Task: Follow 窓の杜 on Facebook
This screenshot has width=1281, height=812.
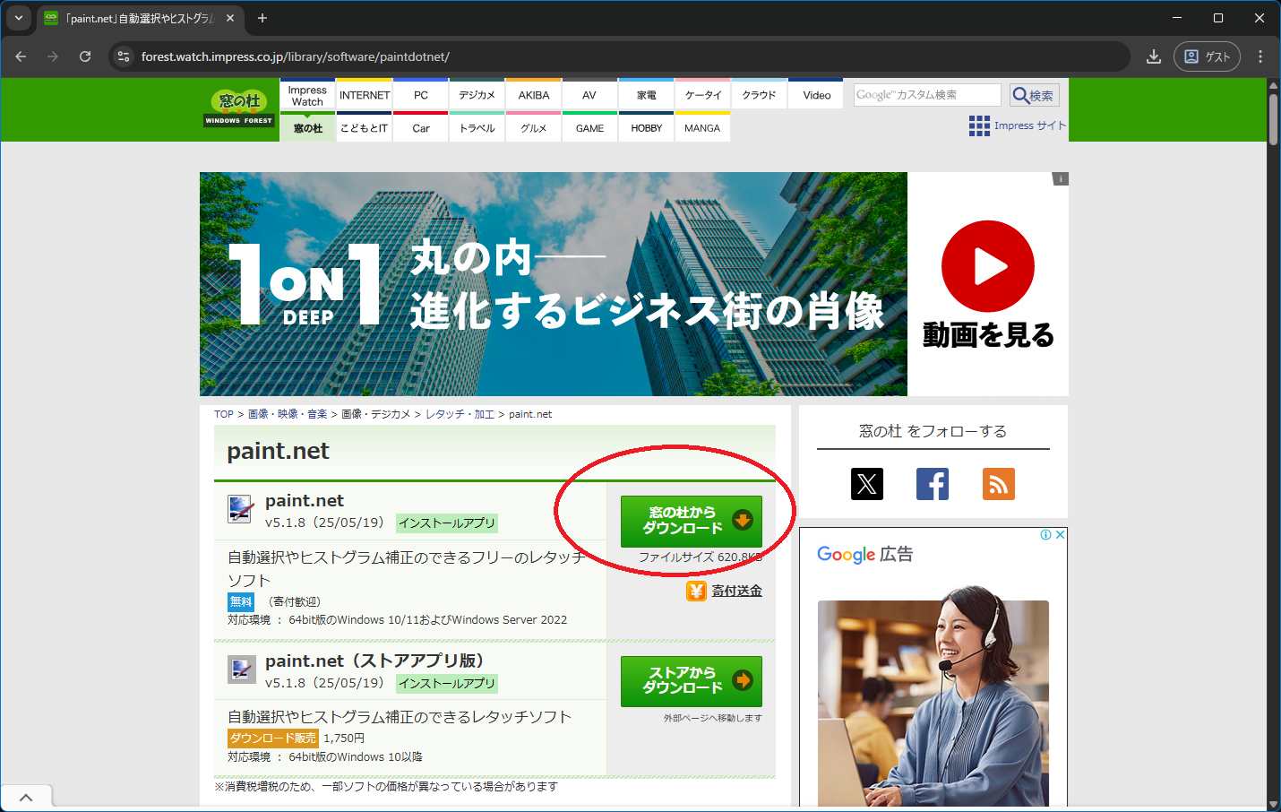Action: [x=933, y=484]
